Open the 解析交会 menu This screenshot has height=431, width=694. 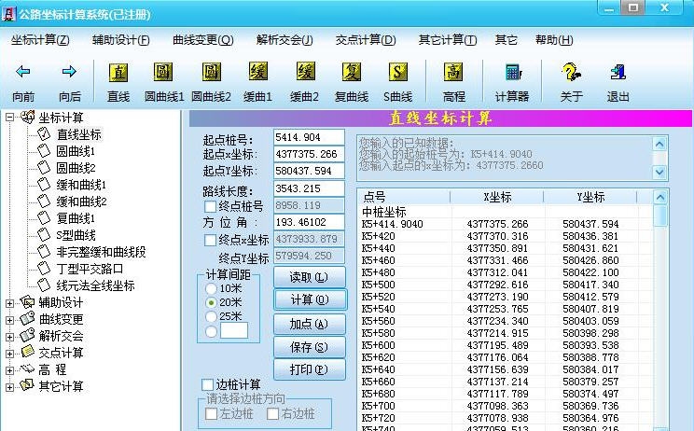click(x=285, y=40)
